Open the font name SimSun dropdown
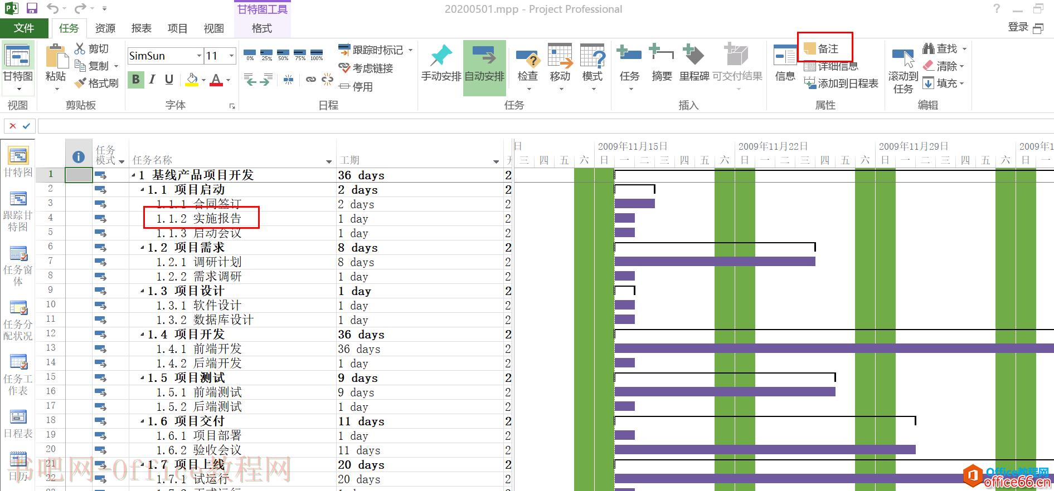1054x491 pixels. pos(199,56)
